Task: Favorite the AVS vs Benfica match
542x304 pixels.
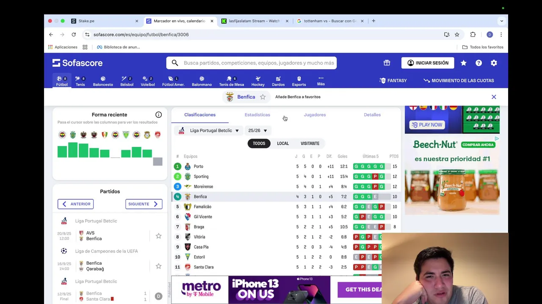Action: tap(158, 236)
